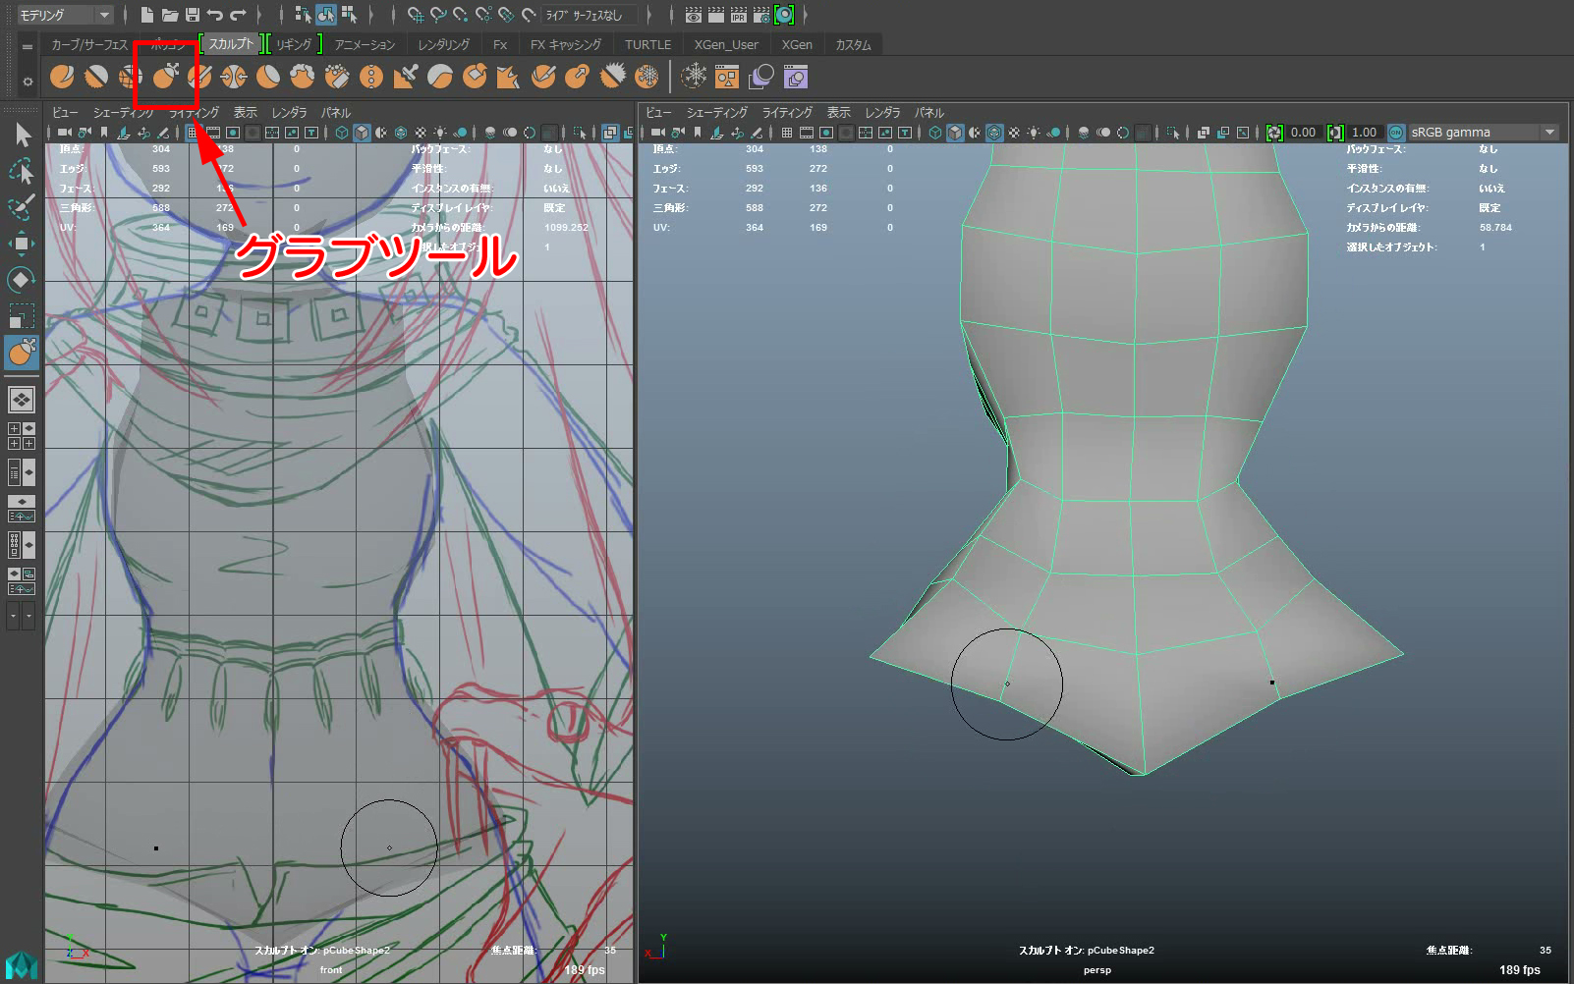Screen dimensions: 1574x984
Task: Select the Flatten sculpt tool
Action: coord(268,77)
